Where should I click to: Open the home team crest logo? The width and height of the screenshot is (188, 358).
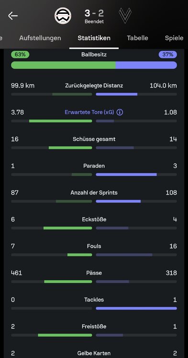[63, 16]
